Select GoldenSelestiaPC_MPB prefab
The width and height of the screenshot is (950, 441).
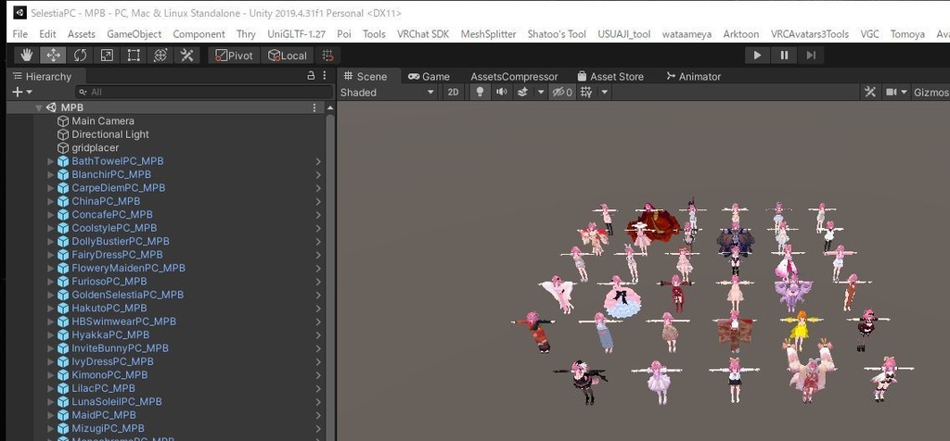[x=127, y=295]
